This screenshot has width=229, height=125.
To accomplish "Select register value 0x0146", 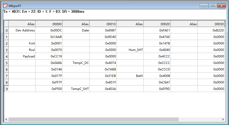I will click(x=49, y=69).
